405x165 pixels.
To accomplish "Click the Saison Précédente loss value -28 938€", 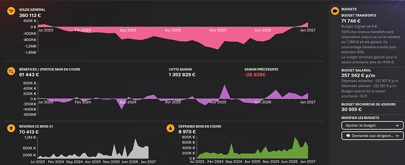I will click(255, 75).
